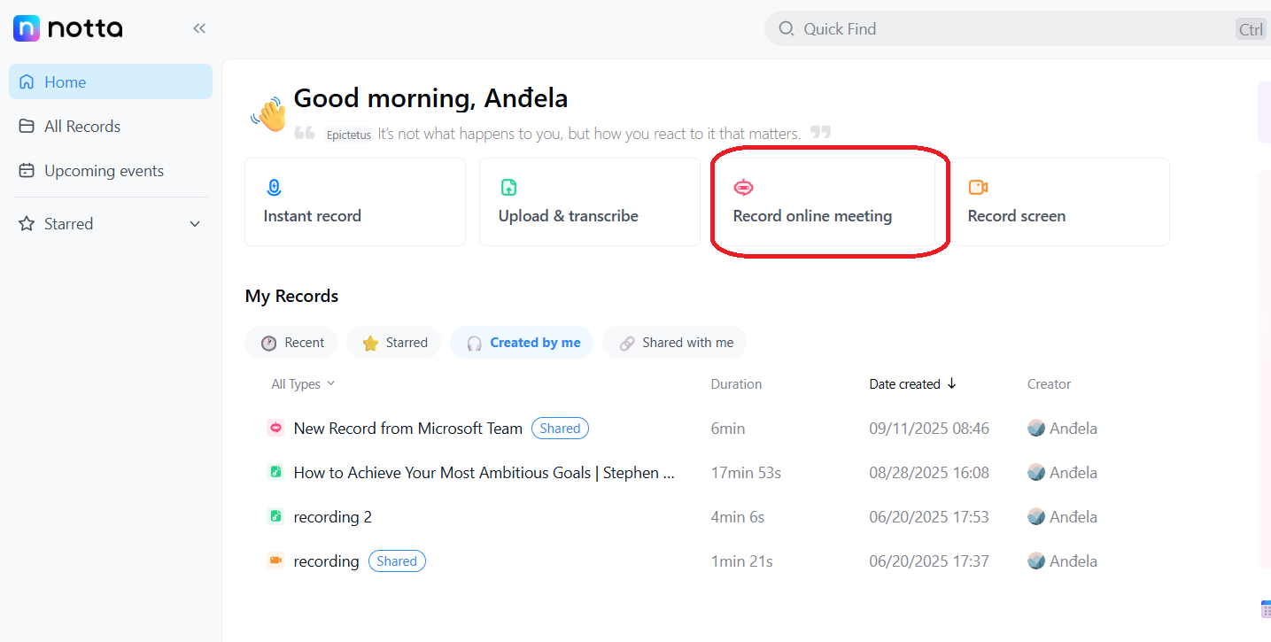
Task: Open the All Types filter dropdown
Action: (303, 384)
